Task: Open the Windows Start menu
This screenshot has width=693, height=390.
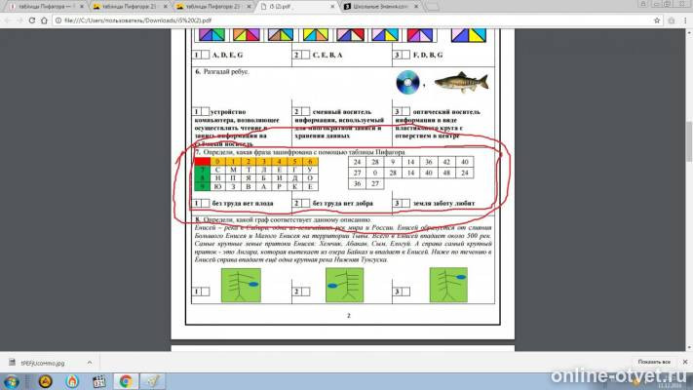Action: coord(11,381)
